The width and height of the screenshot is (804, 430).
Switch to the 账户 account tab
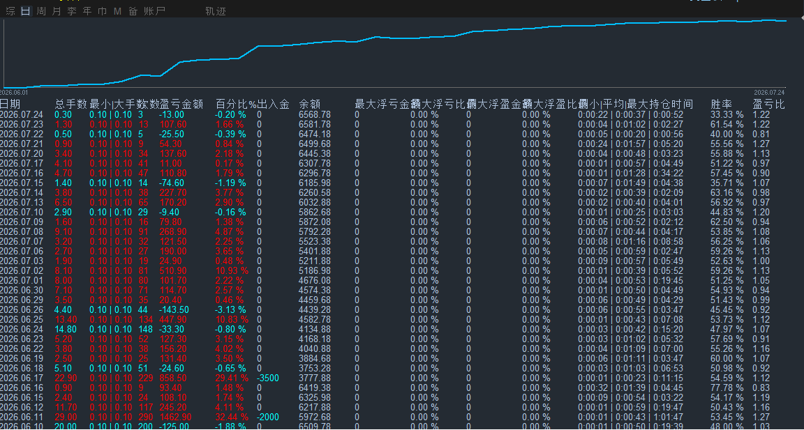tap(154, 11)
